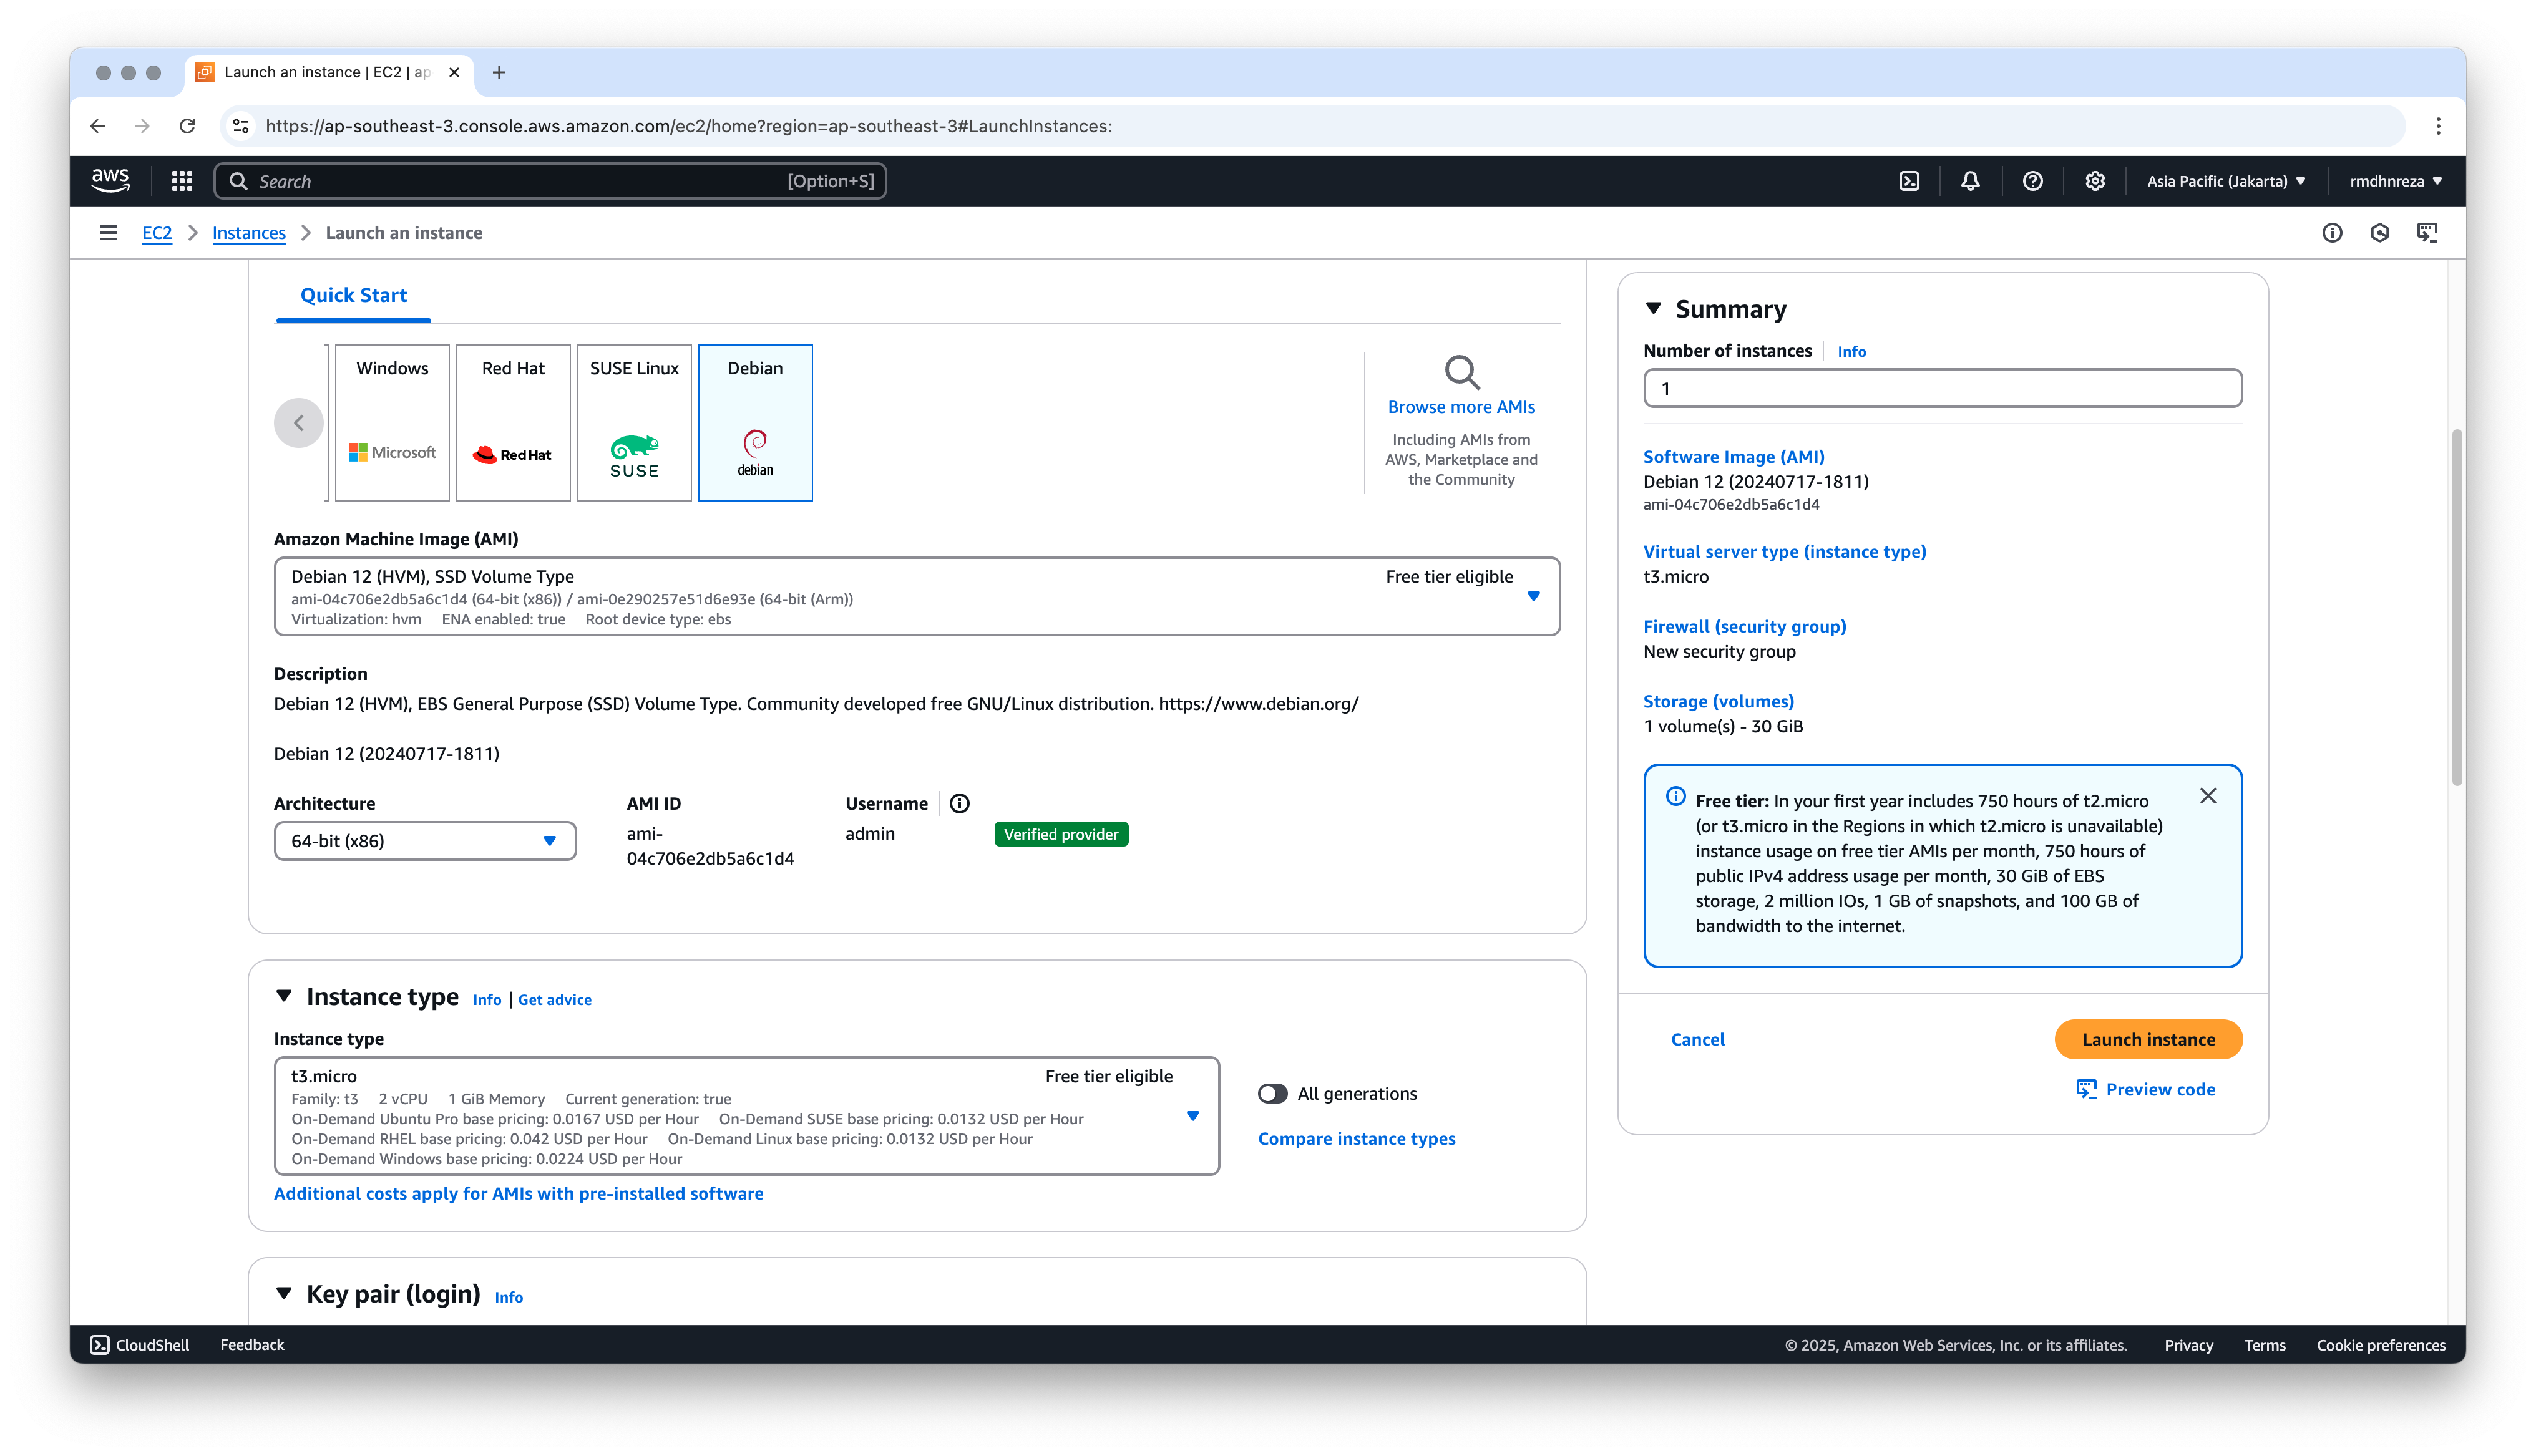
Task: Open the Asia Pacific (Jakarta) region menu
Action: point(2226,181)
